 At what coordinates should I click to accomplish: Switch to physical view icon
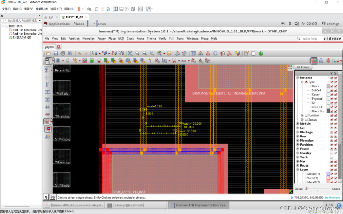click(x=328, y=61)
